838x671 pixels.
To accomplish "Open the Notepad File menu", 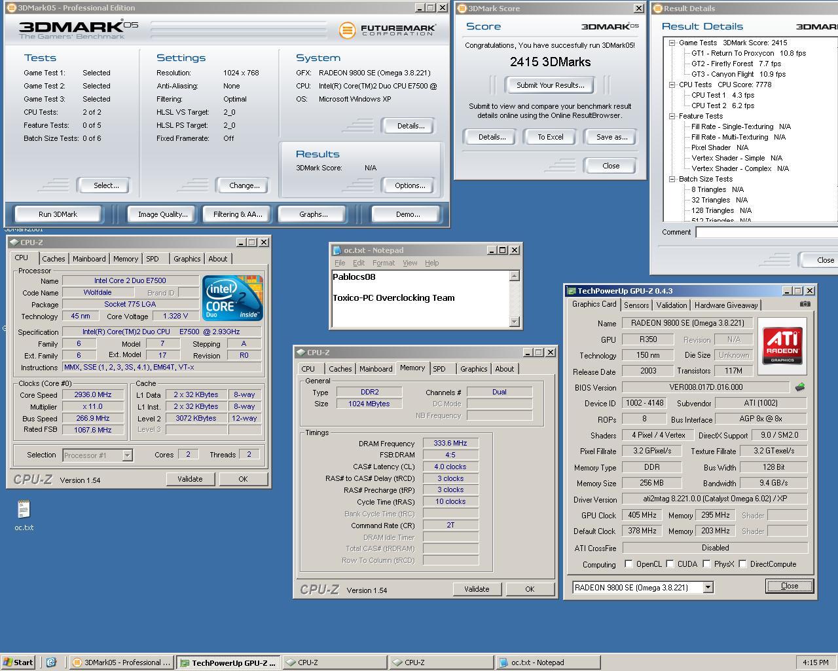I will 340,263.
